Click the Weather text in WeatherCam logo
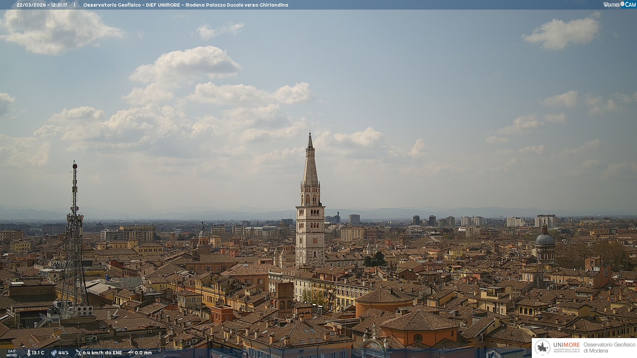This screenshot has width=637, height=358. pyautogui.click(x=611, y=5)
